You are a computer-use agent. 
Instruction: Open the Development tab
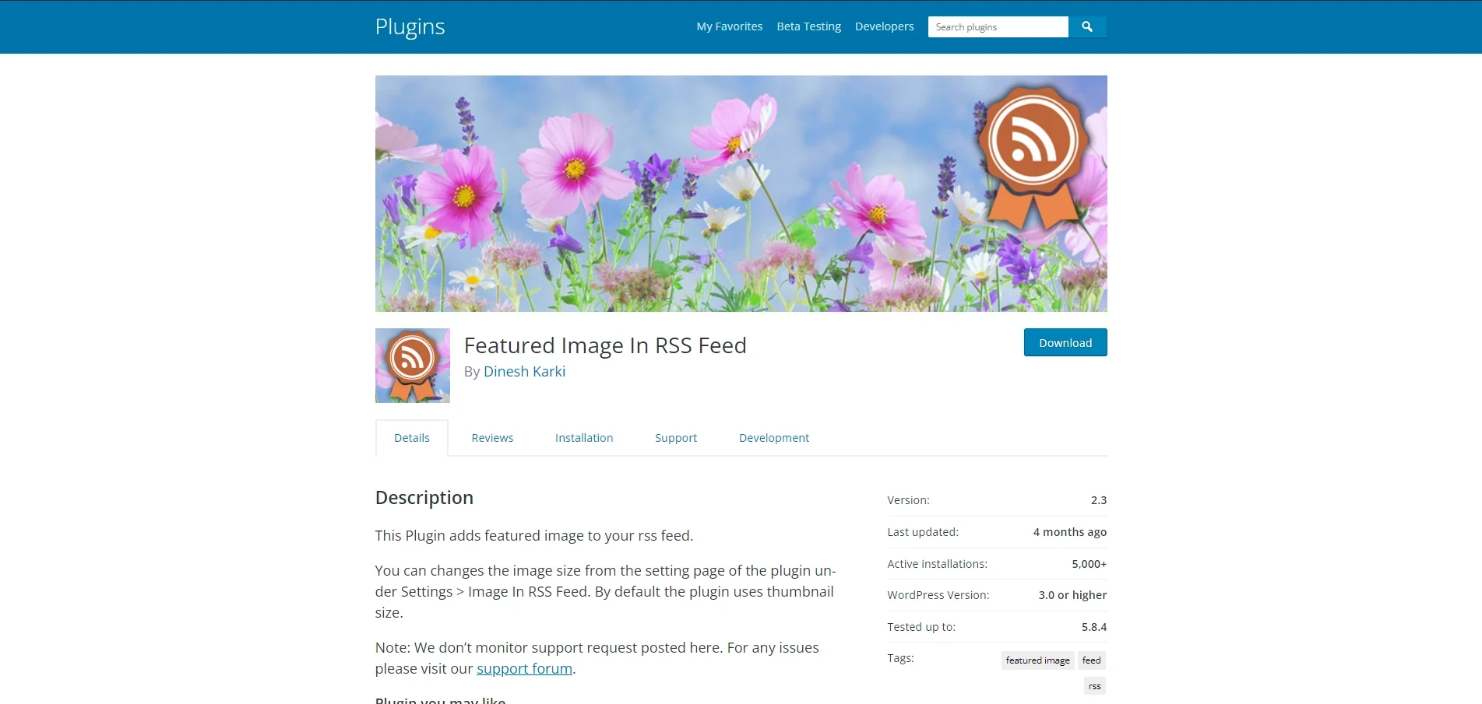773,437
